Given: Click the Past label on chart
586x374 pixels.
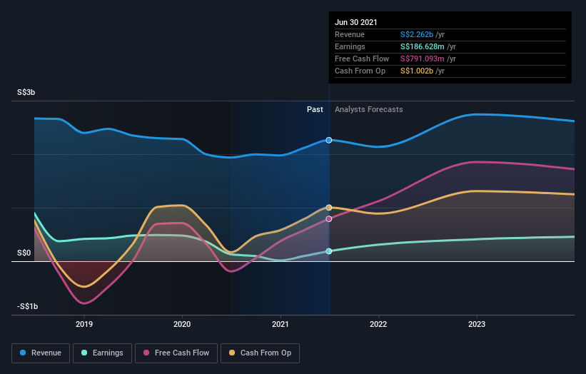Looking at the screenshot, I should click(315, 109).
